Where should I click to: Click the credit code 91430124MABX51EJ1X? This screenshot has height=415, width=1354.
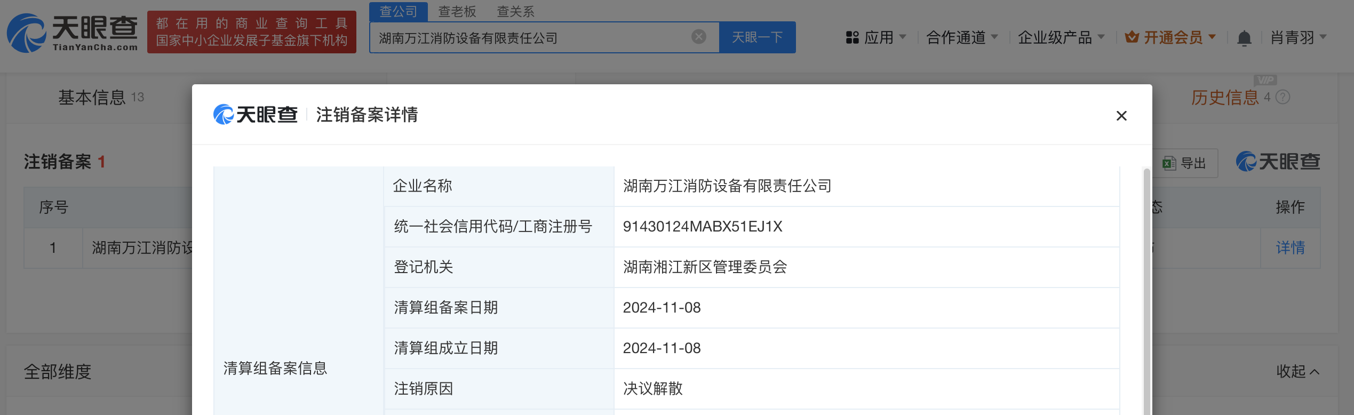[x=703, y=227]
